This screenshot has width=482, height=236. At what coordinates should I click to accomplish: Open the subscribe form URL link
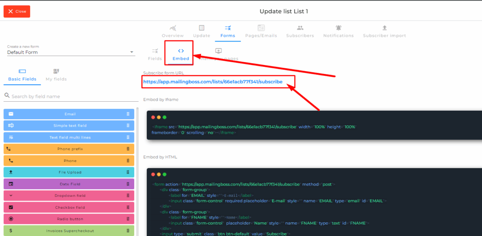[x=213, y=81]
